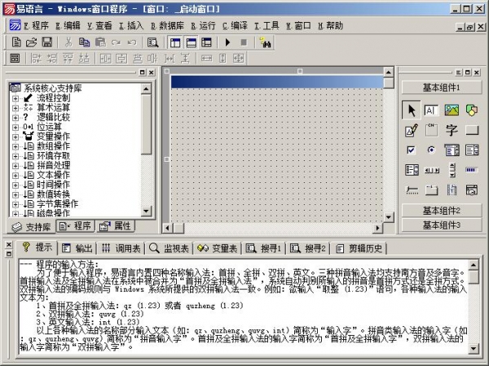Switch to the 剪辑历史 tab
This screenshot has width=489, height=366.
(359, 248)
